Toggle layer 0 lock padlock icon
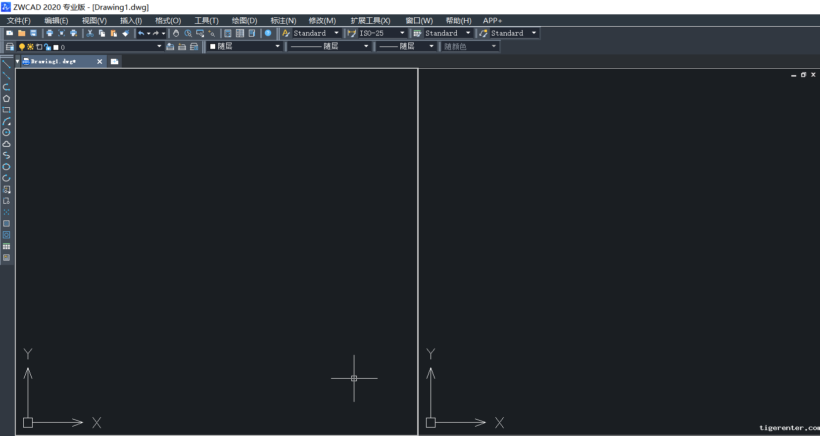 tap(48, 47)
